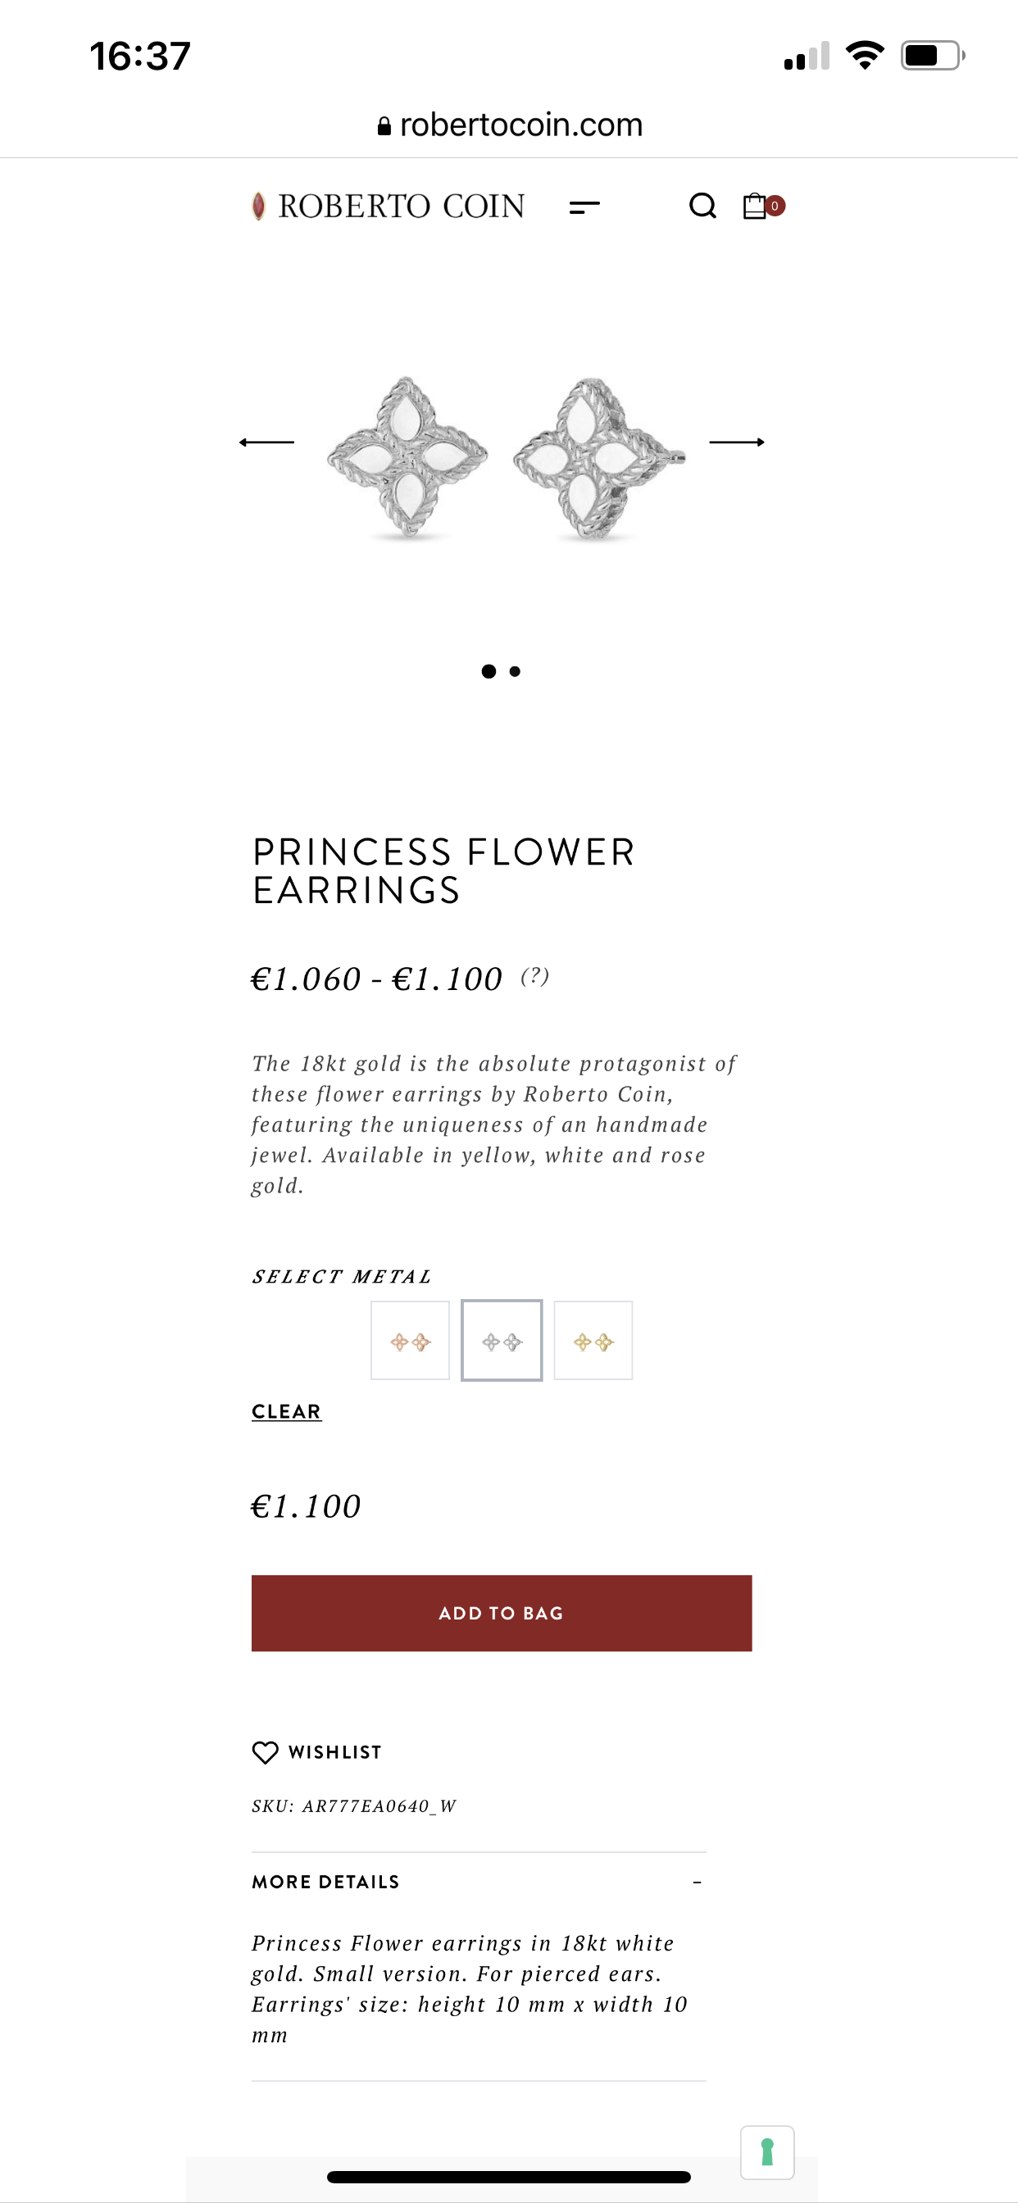
Task: Tap the wishlist heart icon
Action: coord(266,1752)
